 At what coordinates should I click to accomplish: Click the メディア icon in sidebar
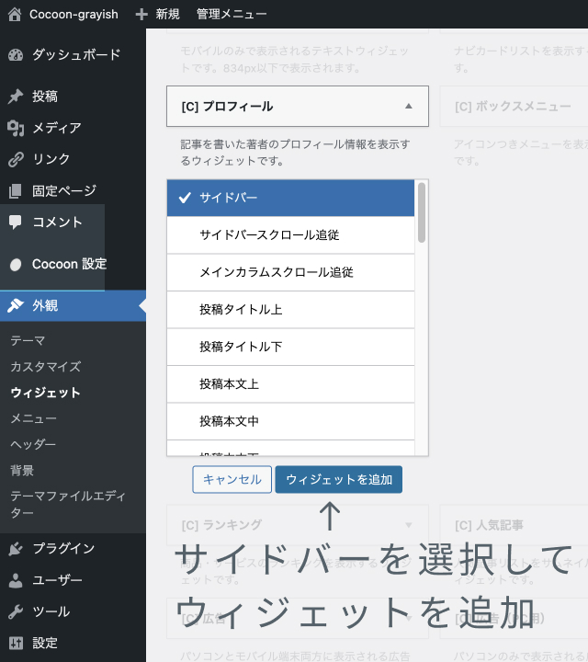pos(16,128)
